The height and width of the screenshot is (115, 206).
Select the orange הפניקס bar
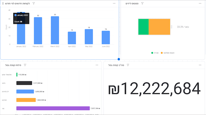click(26, 100)
